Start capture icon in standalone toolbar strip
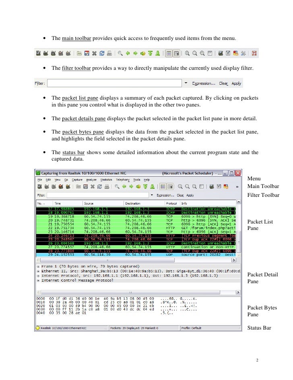 pyautogui.click(x=53, y=53)
